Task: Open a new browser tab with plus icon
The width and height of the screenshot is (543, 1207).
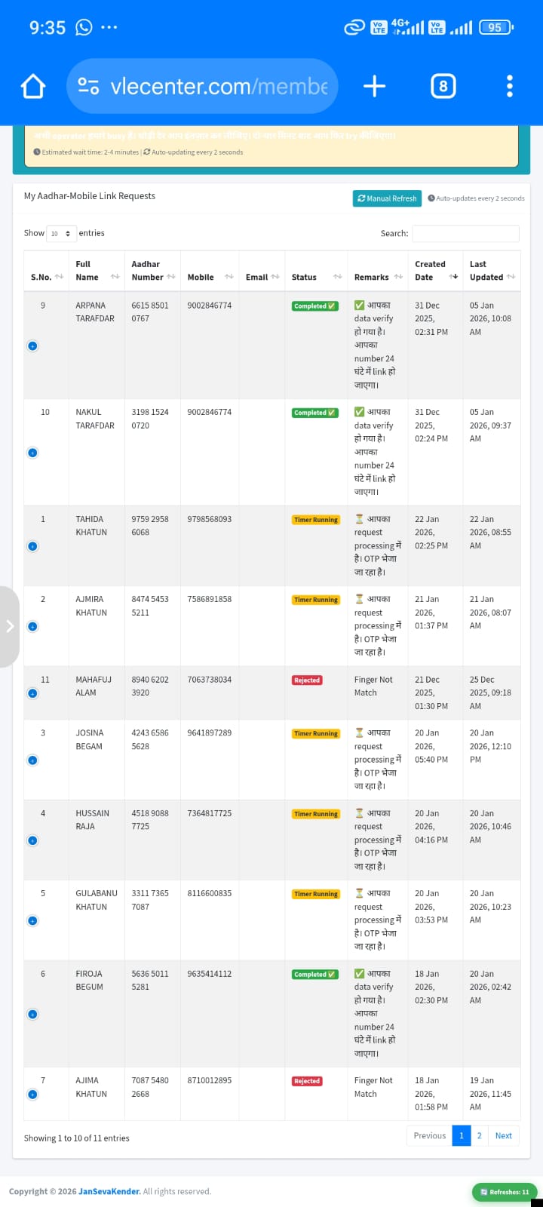Action: 374,87
